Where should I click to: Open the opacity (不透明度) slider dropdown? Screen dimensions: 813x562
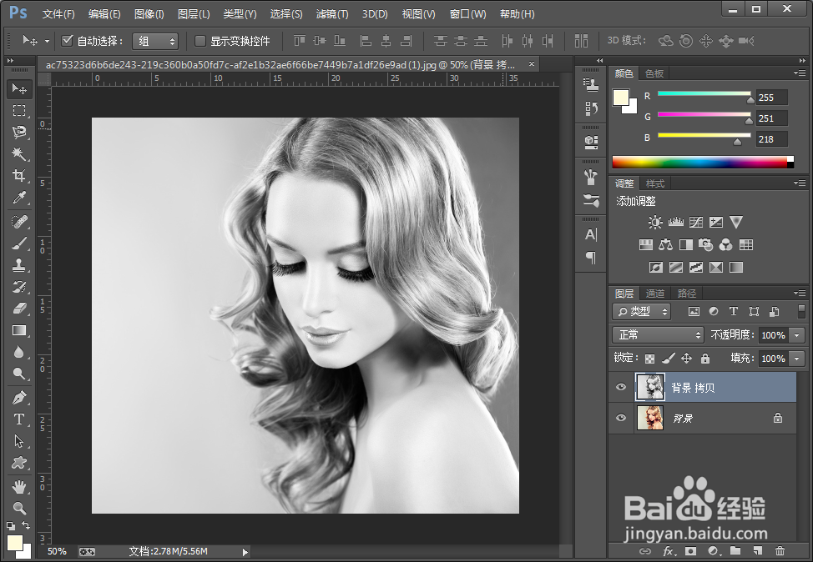pos(797,336)
